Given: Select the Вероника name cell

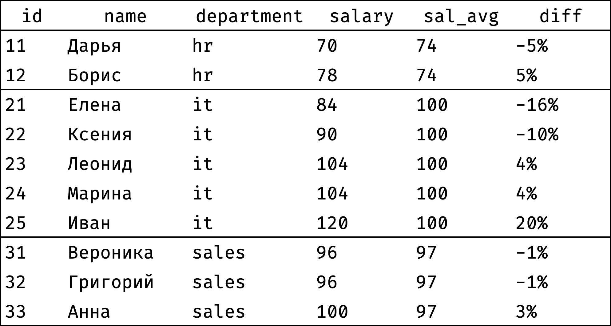Looking at the screenshot, I should coord(111,253).
